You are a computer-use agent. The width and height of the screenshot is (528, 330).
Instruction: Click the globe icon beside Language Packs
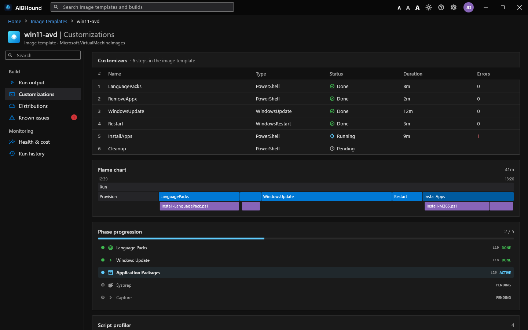(x=110, y=248)
